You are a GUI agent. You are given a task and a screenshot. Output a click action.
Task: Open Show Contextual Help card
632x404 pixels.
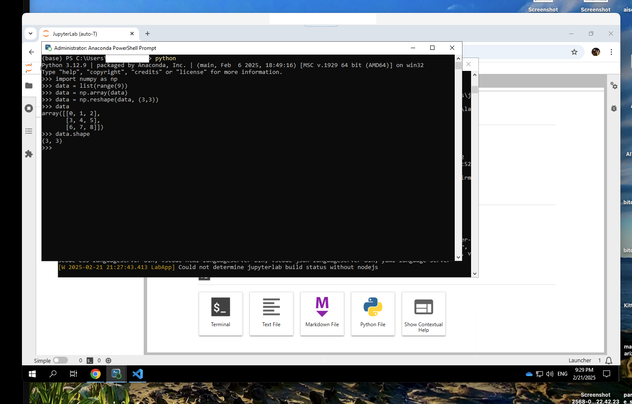(424, 313)
